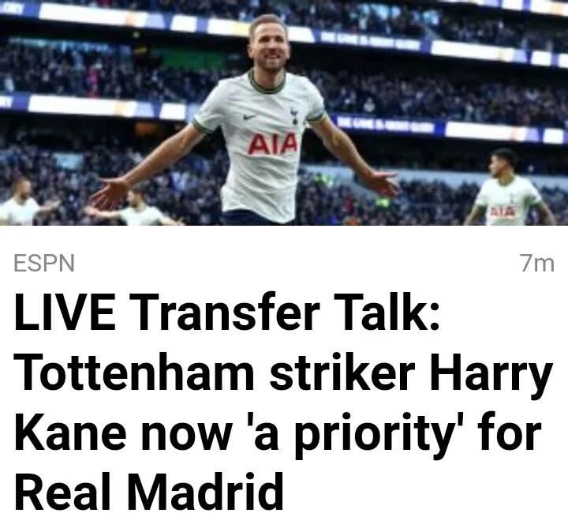The width and height of the screenshot is (568, 528).
Task: Tap the ESPN source label
Action: coord(44,263)
